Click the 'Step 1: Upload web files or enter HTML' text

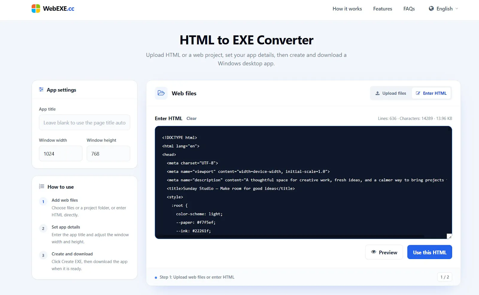point(197,277)
